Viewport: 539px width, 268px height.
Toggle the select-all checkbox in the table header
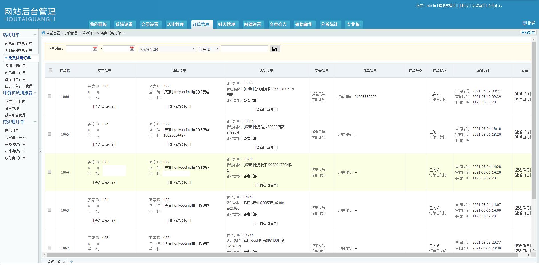click(50, 70)
